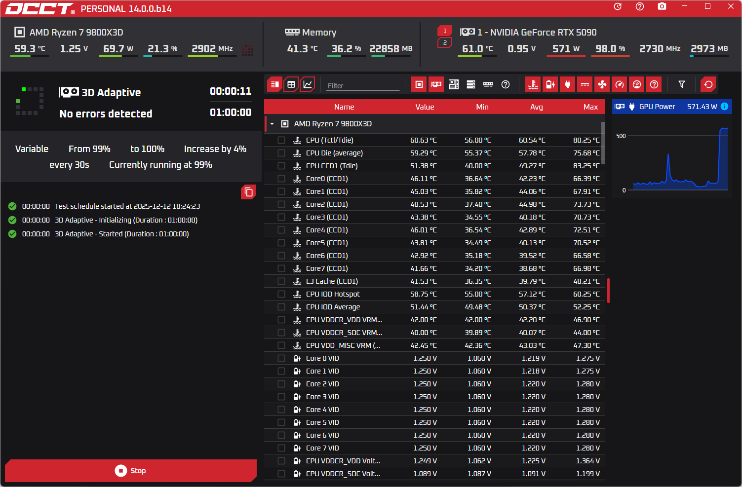
Task: Enable the CPU IOD Hotspot checkbox
Action: click(x=281, y=294)
